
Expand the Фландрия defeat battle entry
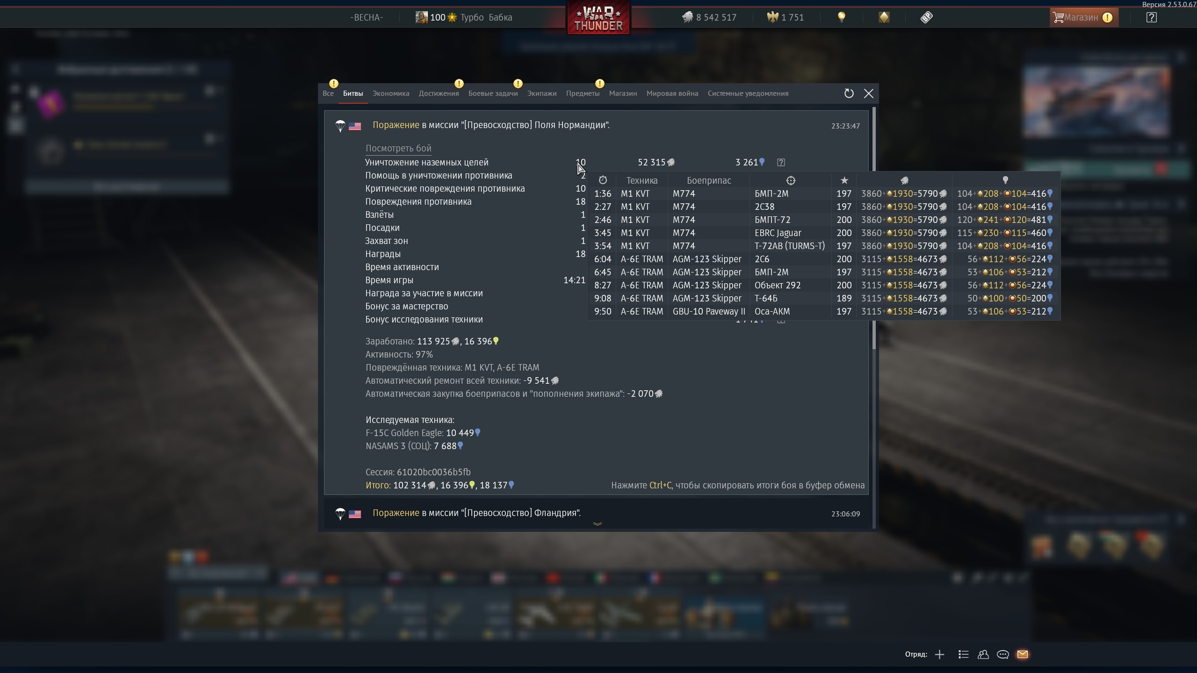476,513
